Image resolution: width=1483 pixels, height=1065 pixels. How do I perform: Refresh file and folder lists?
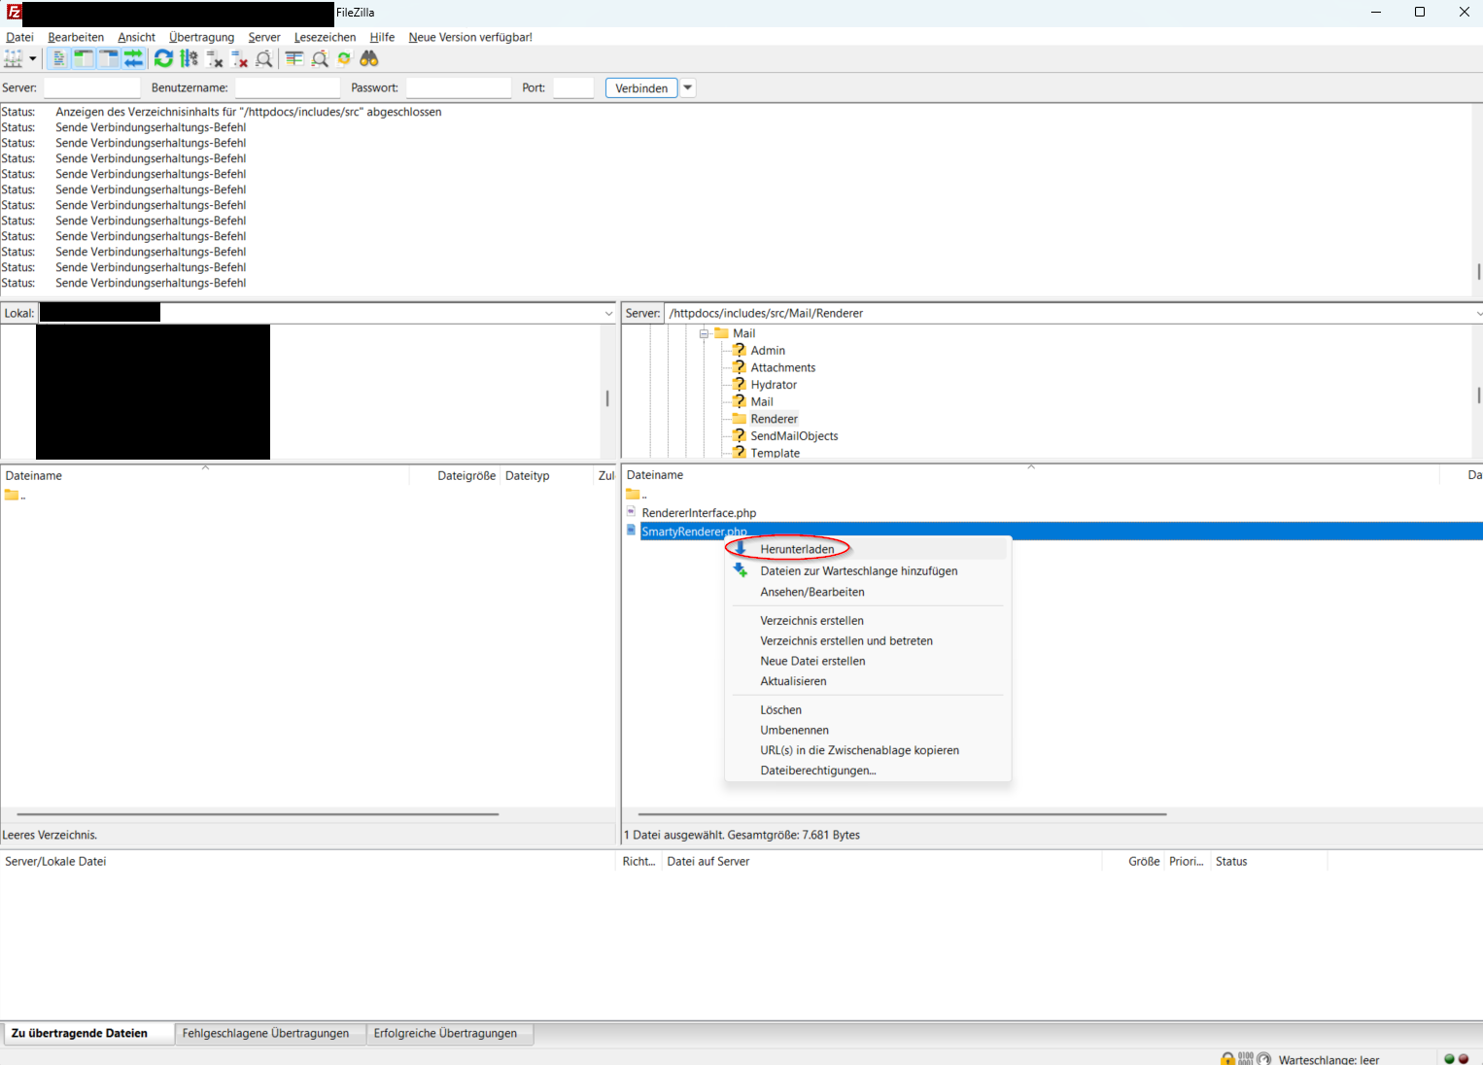pyautogui.click(x=163, y=59)
